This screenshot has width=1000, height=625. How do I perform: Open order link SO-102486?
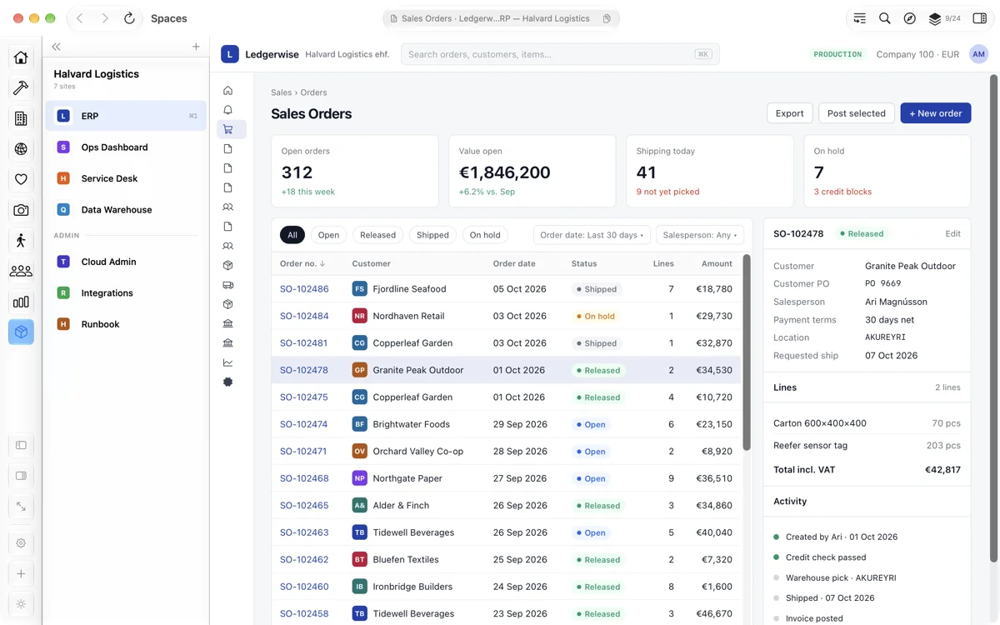click(x=304, y=289)
